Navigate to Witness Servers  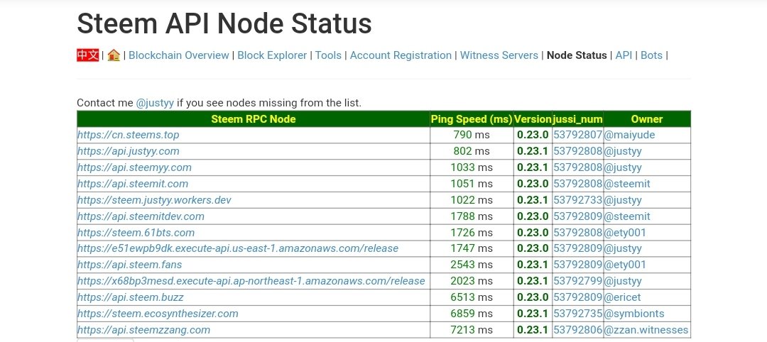[499, 55]
